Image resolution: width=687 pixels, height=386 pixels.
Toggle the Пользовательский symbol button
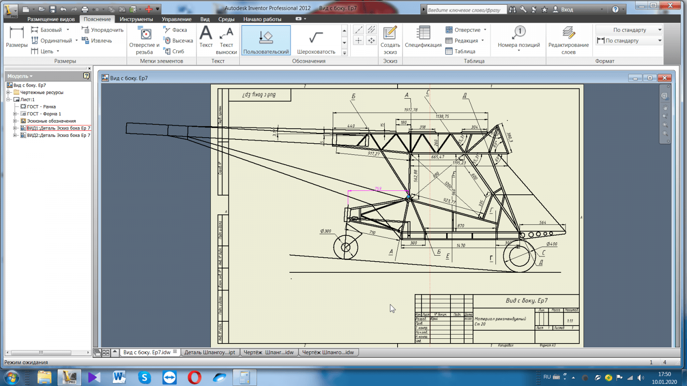pyautogui.click(x=266, y=40)
